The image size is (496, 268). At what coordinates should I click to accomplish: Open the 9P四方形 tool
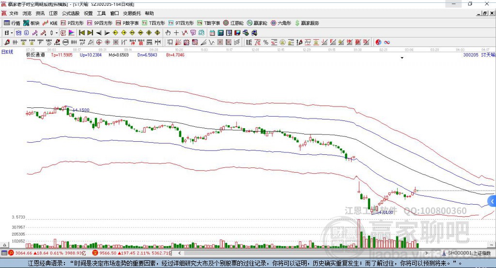coord(100,23)
